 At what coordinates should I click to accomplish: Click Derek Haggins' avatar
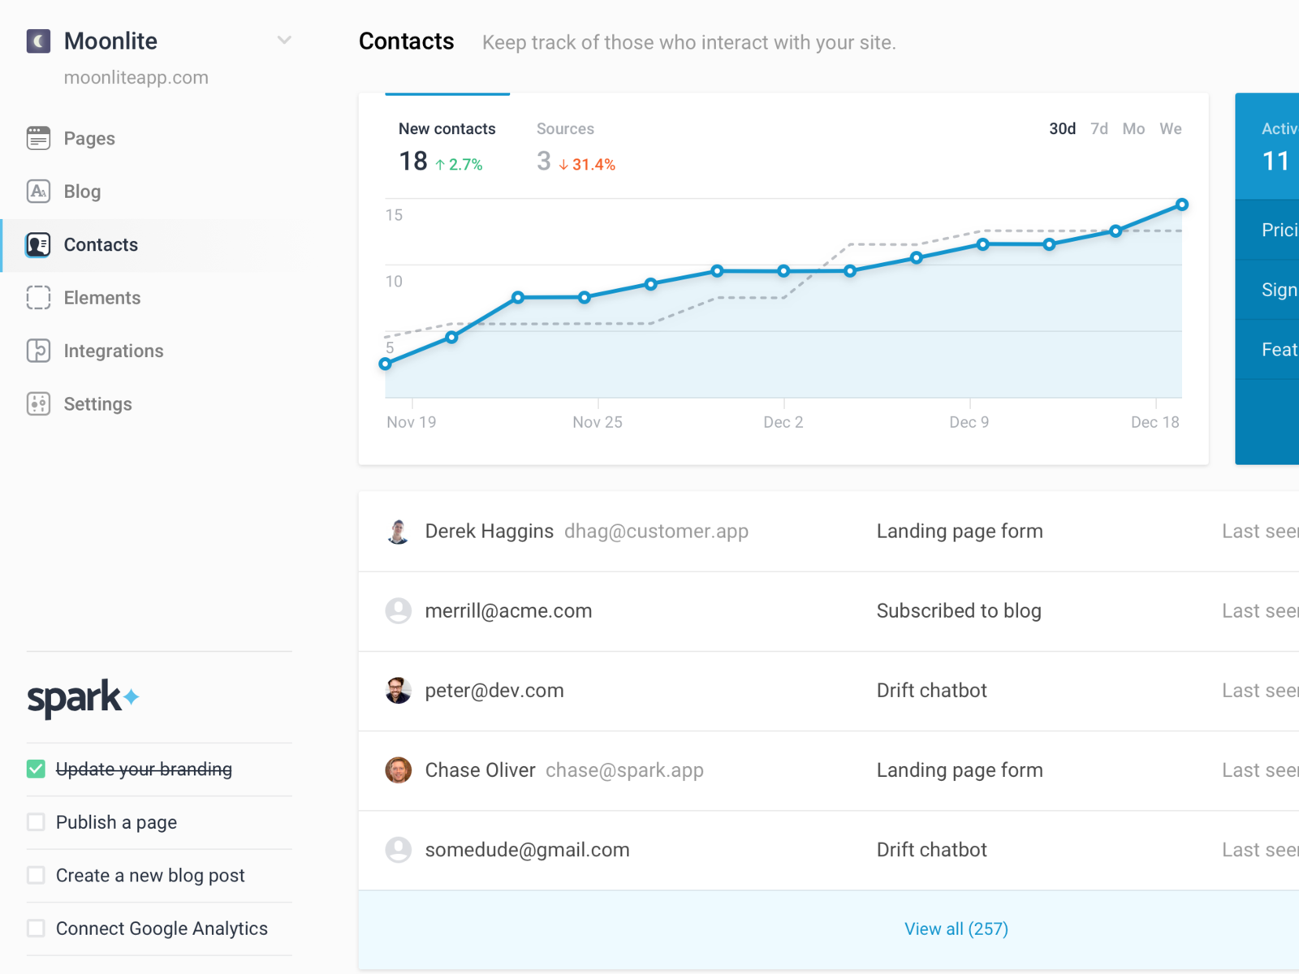coord(398,532)
